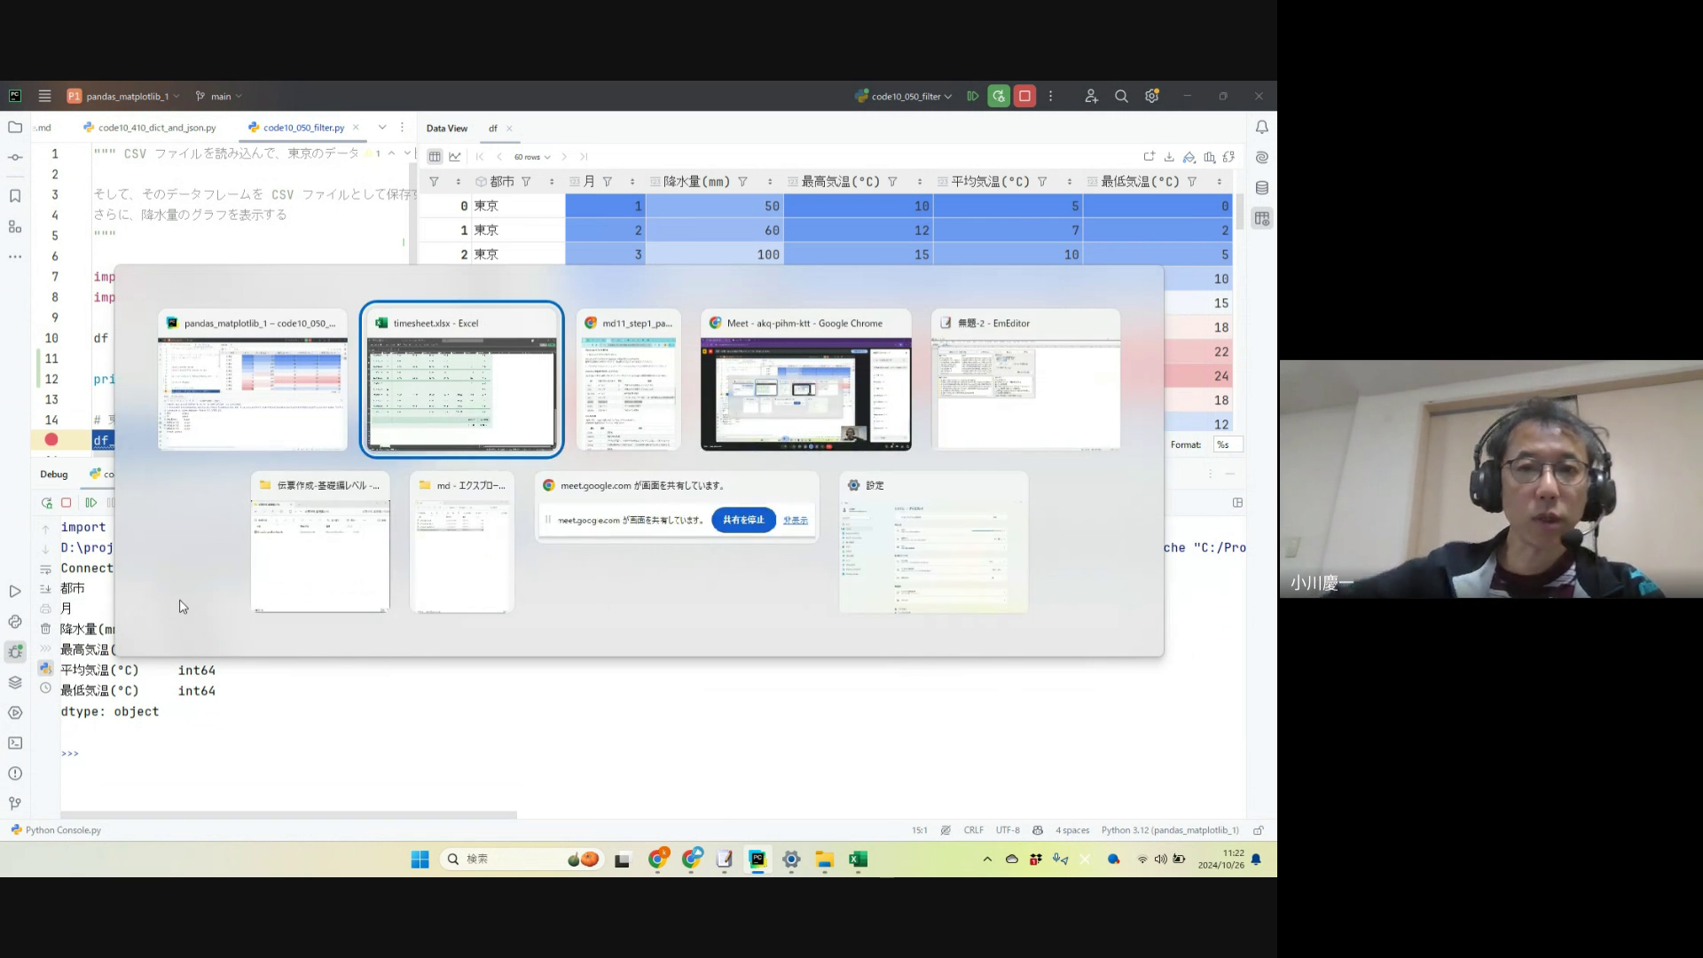Switch Data View to chart view icon
Image resolution: width=1703 pixels, height=958 pixels.
coord(455,157)
